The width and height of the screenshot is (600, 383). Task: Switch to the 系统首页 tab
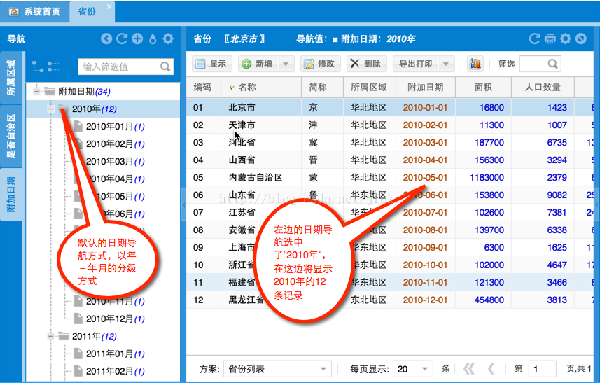click(35, 12)
